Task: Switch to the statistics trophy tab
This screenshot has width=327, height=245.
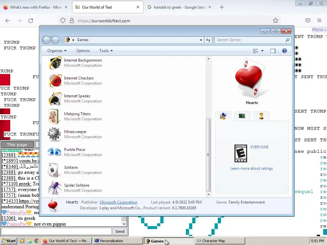Action: (261, 116)
